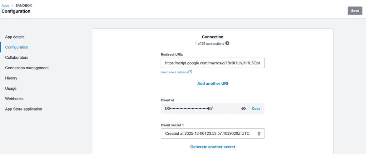Reveal the Client id with eye icon
This screenshot has width=366, height=154.
244,108
